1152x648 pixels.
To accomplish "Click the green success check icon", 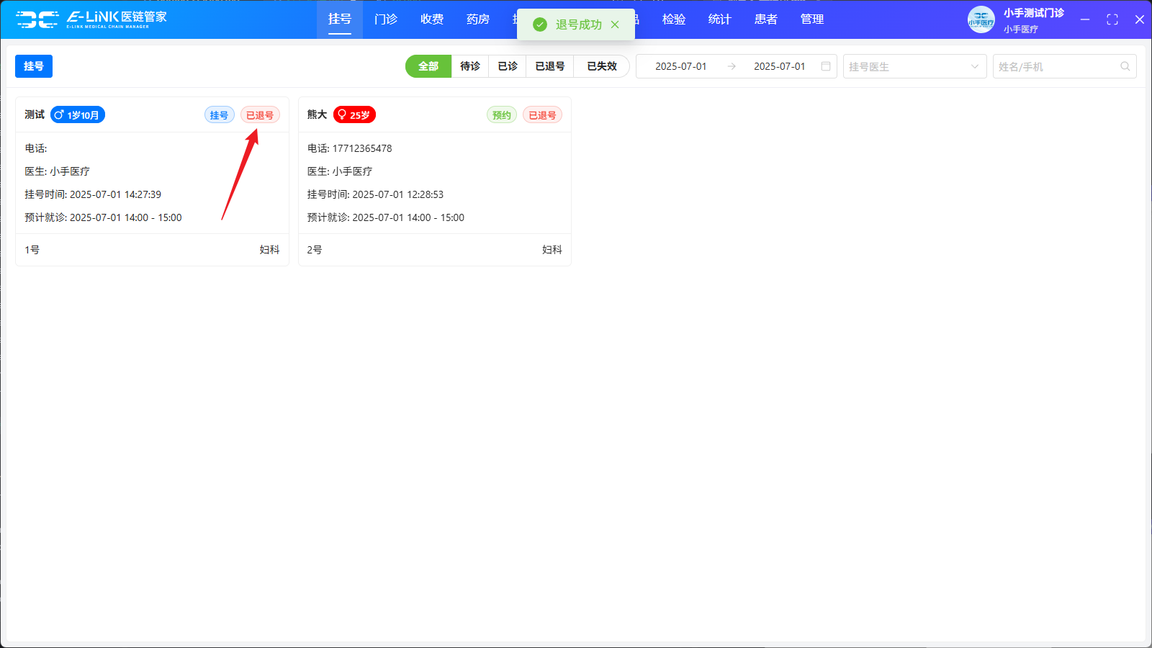I will pyautogui.click(x=540, y=24).
